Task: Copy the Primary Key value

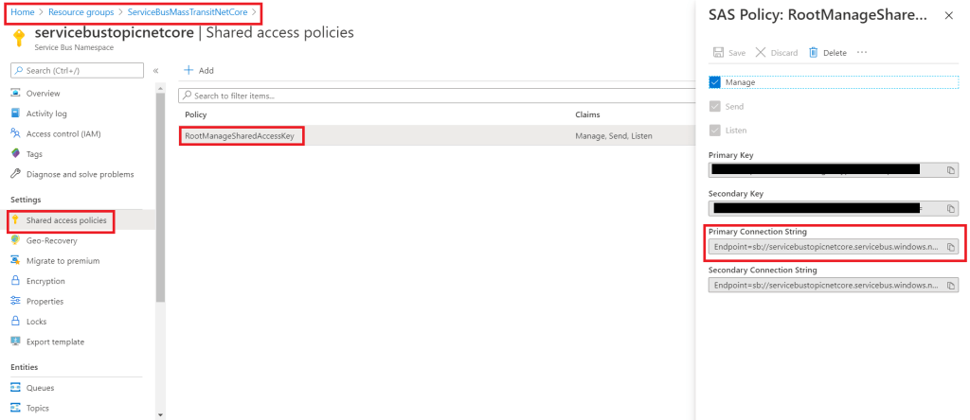Action: [951, 170]
